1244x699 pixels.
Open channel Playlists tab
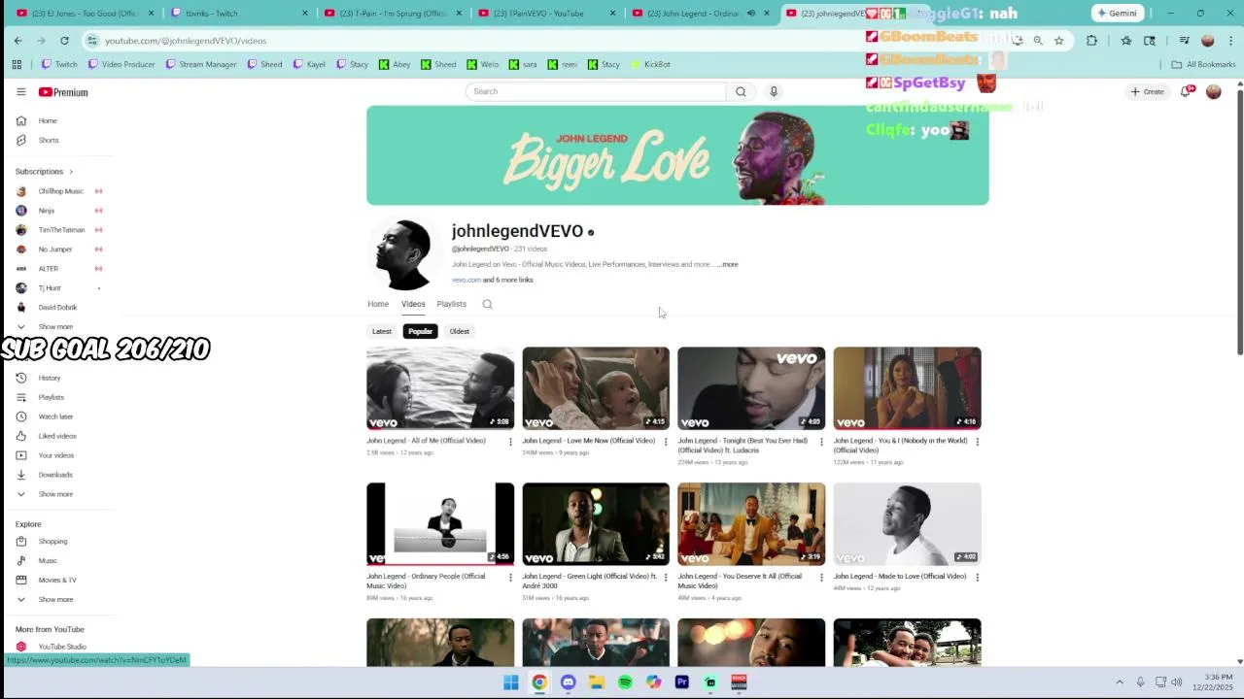point(451,304)
